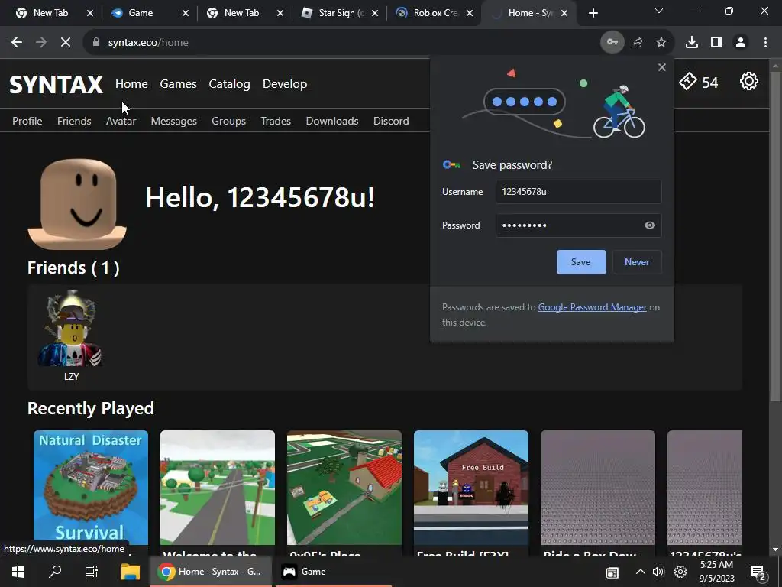This screenshot has width=782, height=587.
Task: Click the browser back arrow
Action: [17, 43]
